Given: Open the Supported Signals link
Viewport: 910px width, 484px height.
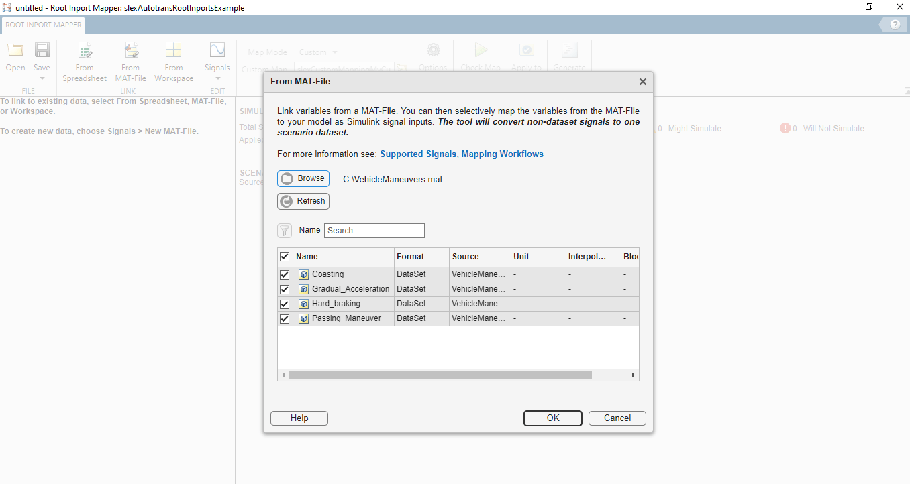Looking at the screenshot, I should point(418,154).
